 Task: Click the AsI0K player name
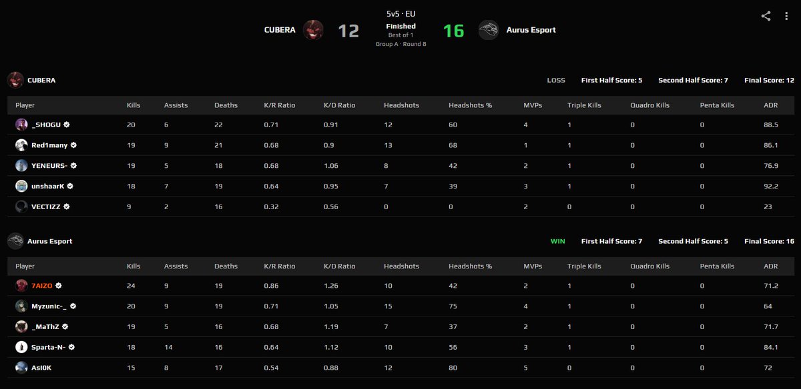[42, 368]
